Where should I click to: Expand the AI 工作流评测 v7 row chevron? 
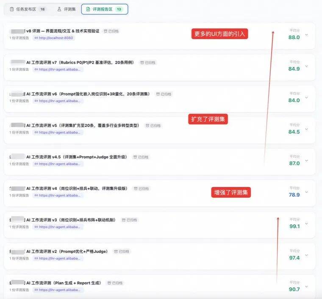[x=306, y=66]
